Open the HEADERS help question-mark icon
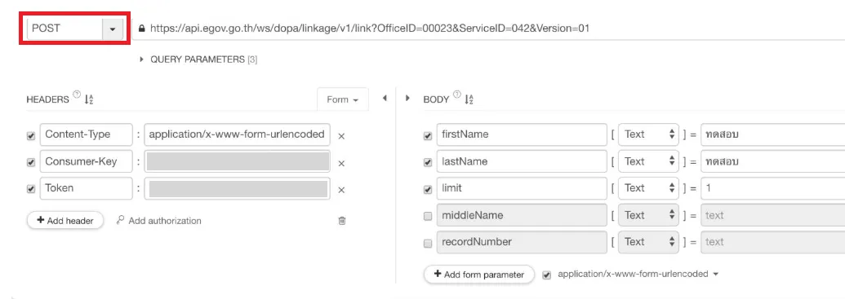The width and height of the screenshot is (845, 299). pos(77,95)
